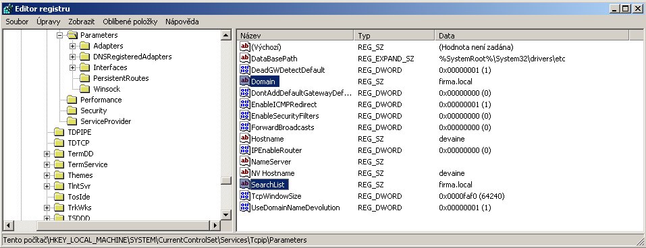Image resolution: width=646 pixels, height=248 pixels.
Task: Select the Interfaces tree item label
Action: (110, 67)
